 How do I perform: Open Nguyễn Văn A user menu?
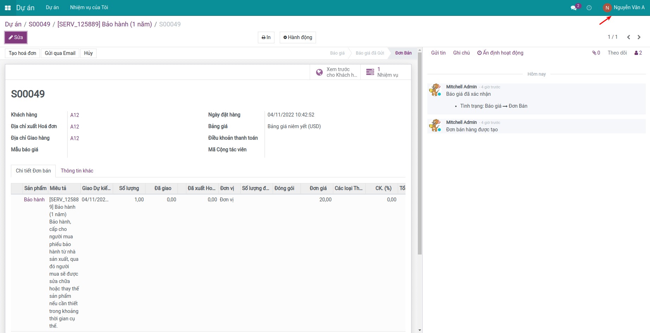click(x=624, y=7)
